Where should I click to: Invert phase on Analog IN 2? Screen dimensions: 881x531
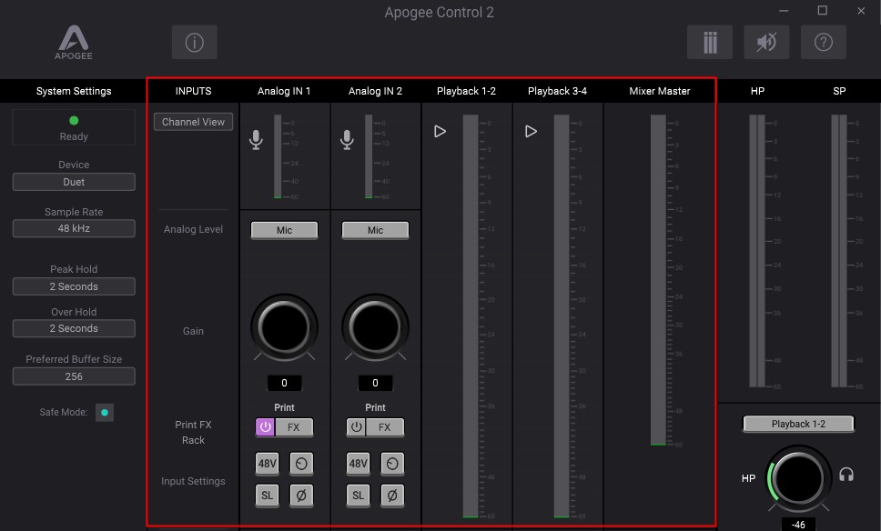pos(392,495)
